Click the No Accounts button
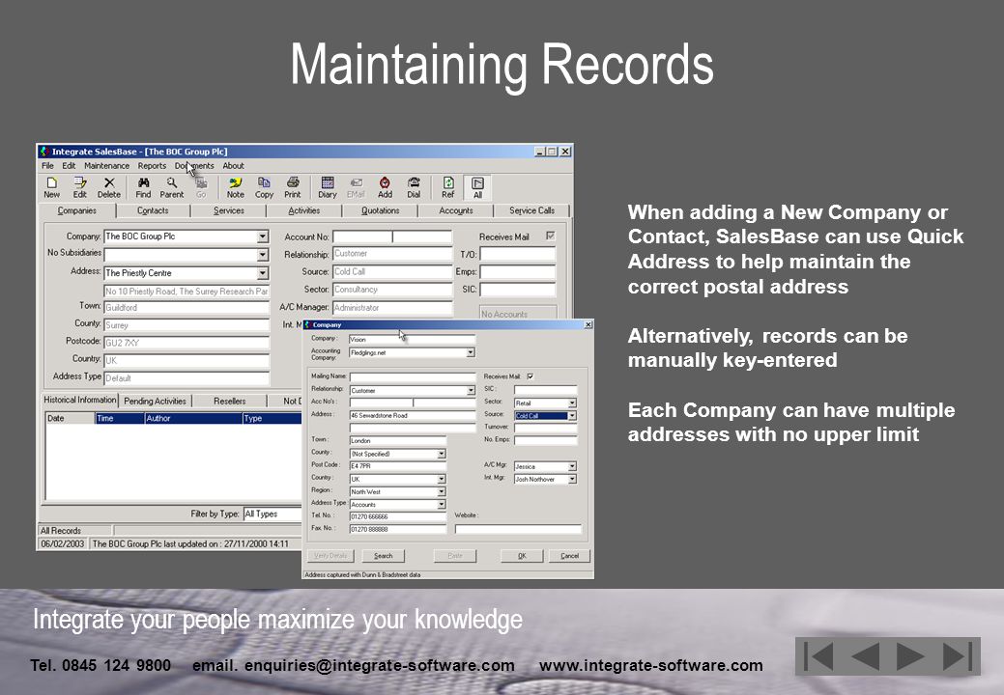1004x695 pixels. 517,314
